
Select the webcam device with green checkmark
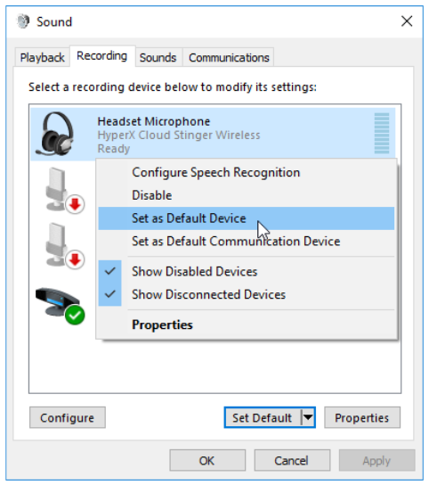coord(61,306)
